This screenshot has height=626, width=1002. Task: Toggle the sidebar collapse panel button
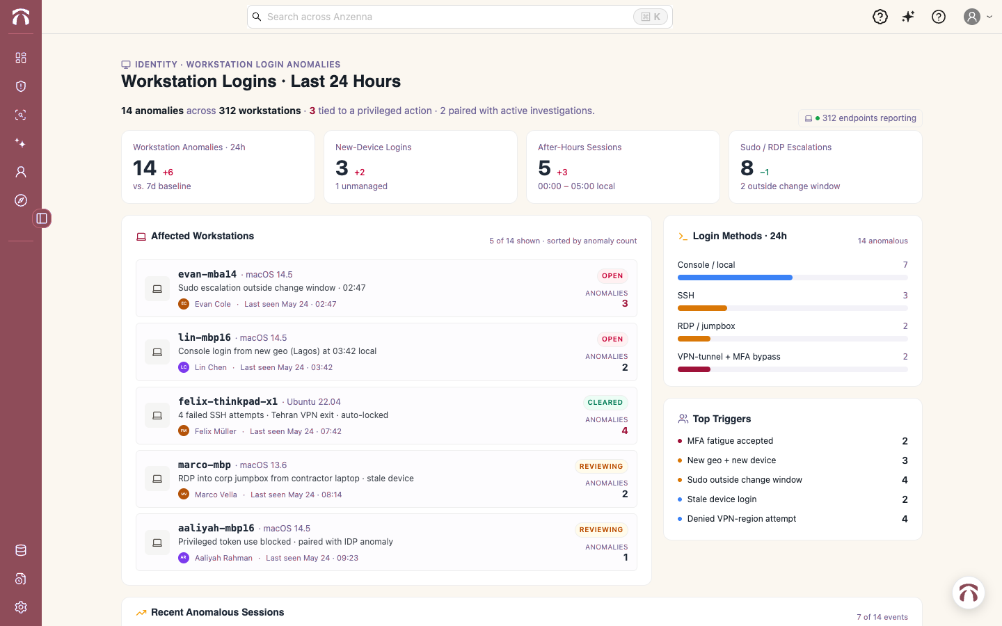(x=42, y=218)
